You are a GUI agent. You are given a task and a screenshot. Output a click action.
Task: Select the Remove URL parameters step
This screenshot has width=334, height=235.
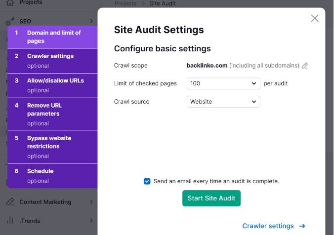[52, 114]
